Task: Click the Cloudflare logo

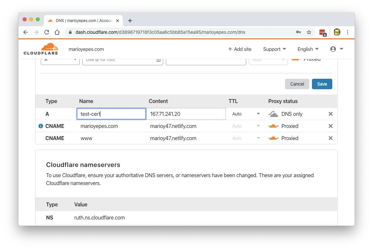Action: pyautogui.click(x=41, y=49)
